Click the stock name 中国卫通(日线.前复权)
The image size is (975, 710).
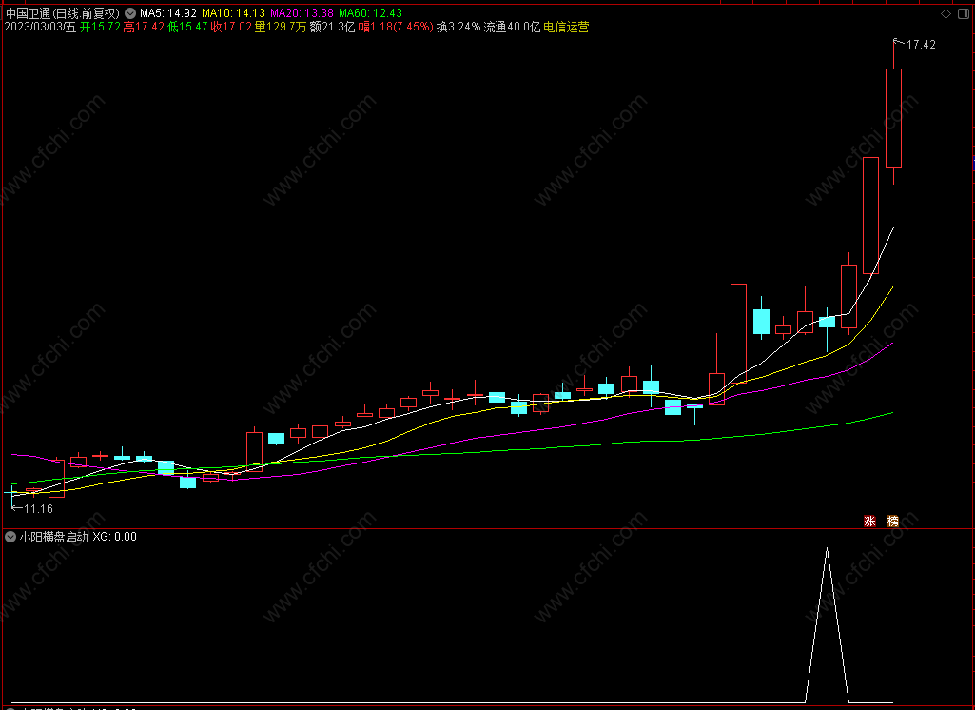(62, 13)
